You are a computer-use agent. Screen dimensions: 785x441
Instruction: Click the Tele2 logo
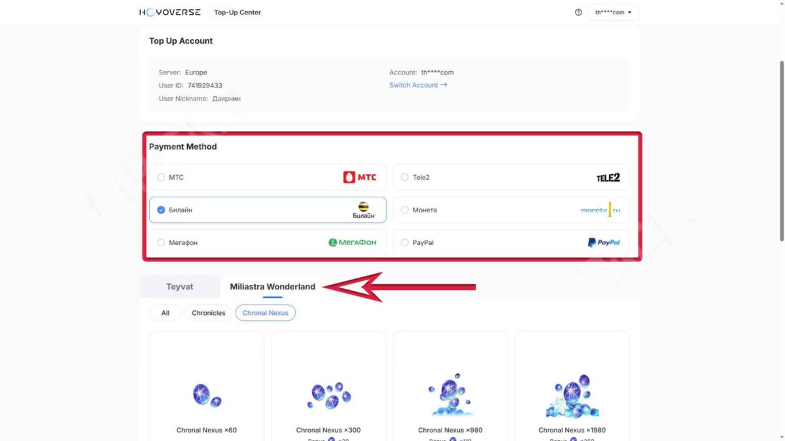pyautogui.click(x=608, y=177)
